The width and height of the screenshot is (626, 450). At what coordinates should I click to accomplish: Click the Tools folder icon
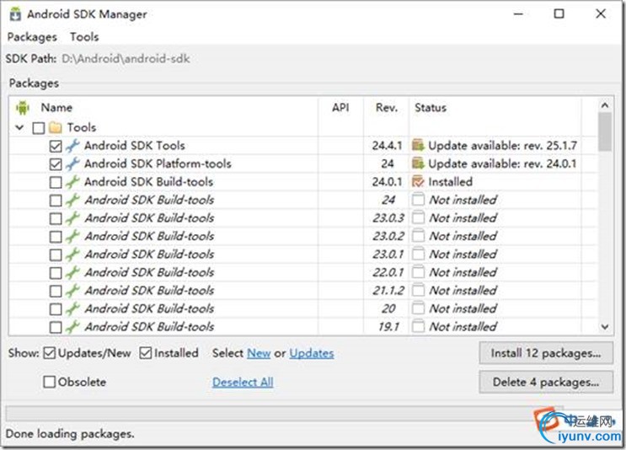[55, 128]
